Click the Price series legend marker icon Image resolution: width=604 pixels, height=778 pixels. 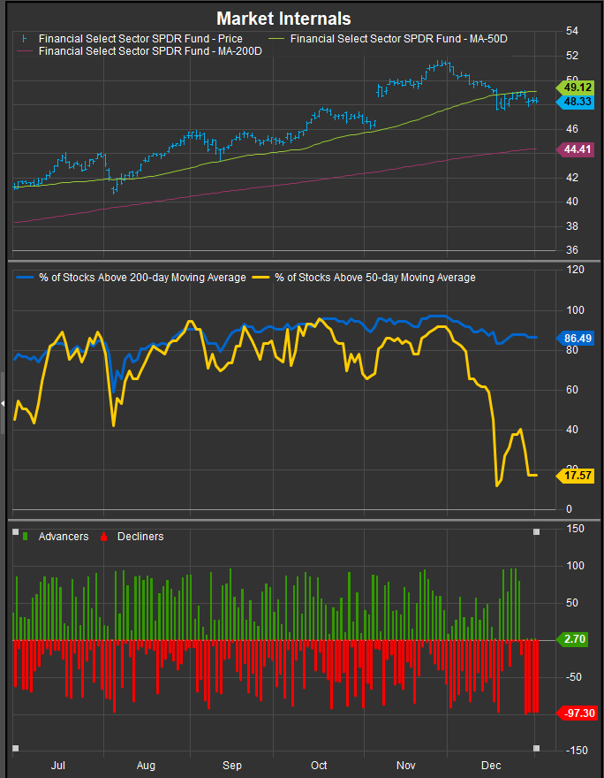(x=23, y=39)
